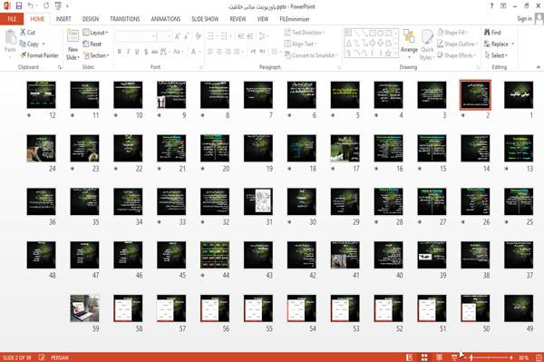Open the Replace dropdown arrow
Screen dimensions: 544x362
point(513,44)
